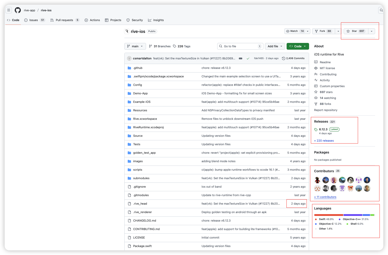Click the Source folder icon
Screen dimensions: 388x255
pyautogui.click(x=130, y=136)
